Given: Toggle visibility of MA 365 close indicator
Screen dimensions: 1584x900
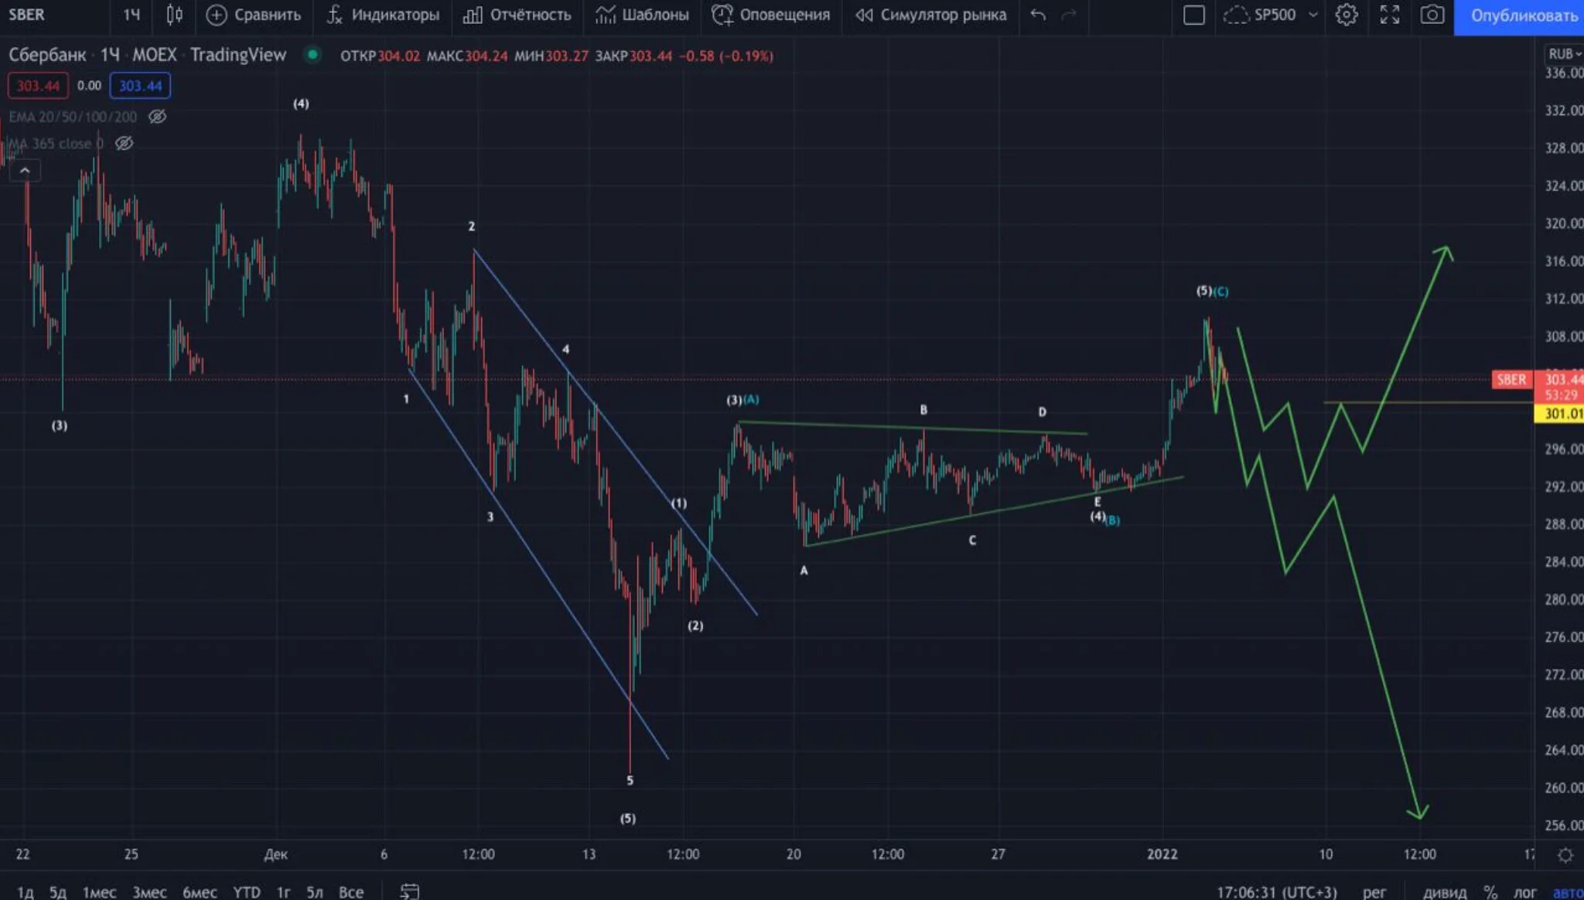Looking at the screenshot, I should (x=124, y=143).
